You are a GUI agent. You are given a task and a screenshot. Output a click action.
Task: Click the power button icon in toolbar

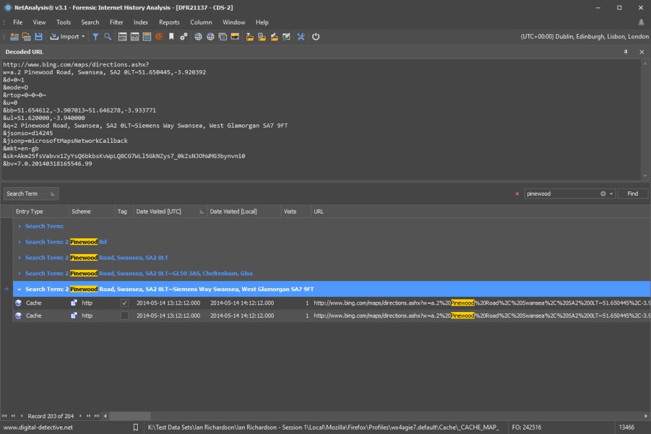tap(316, 37)
